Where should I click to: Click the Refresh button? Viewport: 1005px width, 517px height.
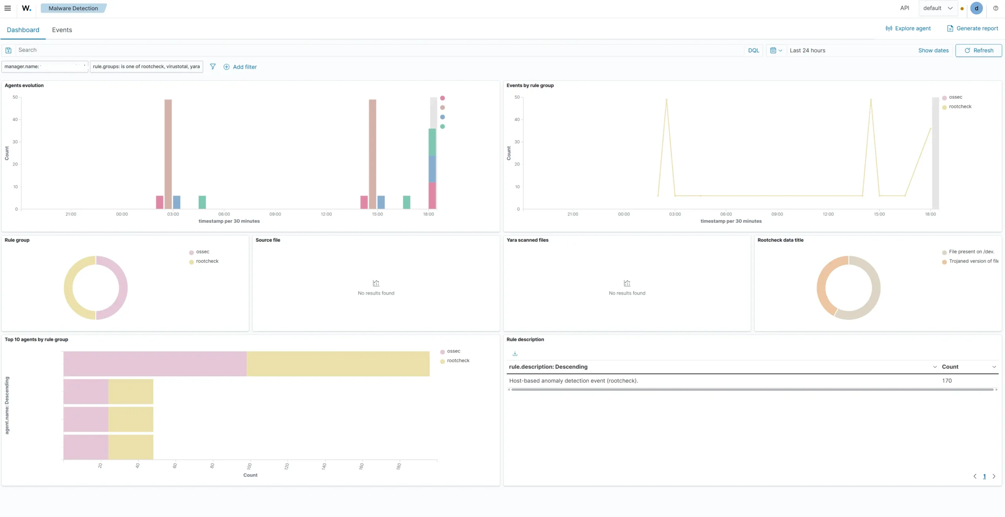[978, 51]
